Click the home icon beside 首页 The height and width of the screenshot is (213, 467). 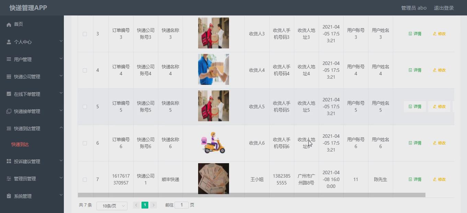(x=9, y=24)
